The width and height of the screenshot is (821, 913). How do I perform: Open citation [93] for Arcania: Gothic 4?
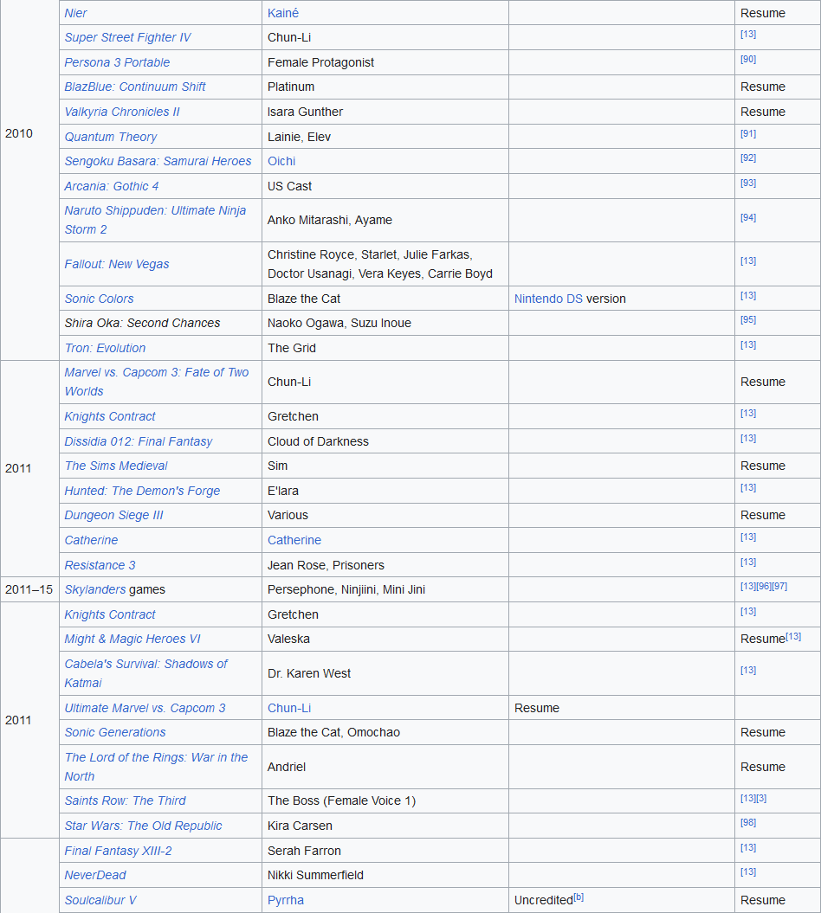(748, 183)
